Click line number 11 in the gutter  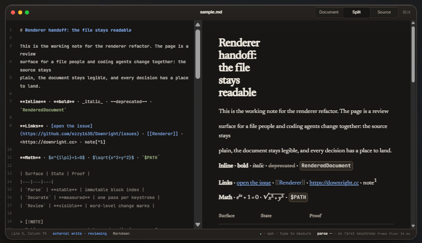click(10, 157)
